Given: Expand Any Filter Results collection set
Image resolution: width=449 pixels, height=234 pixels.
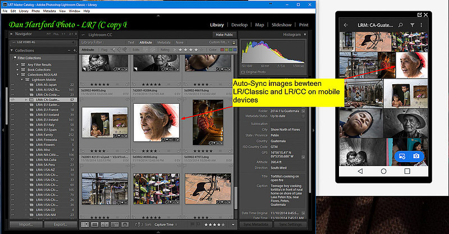Looking at the screenshot, I should tap(18, 65).
